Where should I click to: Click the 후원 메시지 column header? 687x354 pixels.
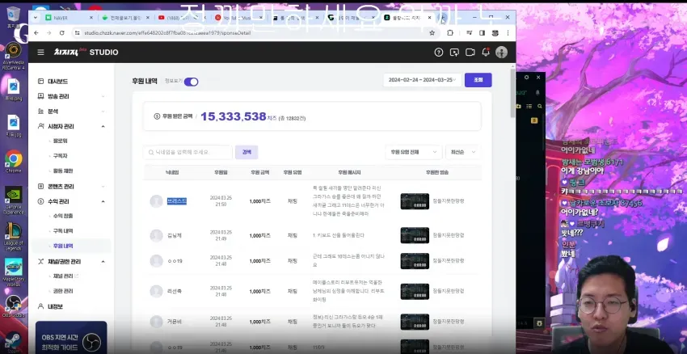coord(349,173)
